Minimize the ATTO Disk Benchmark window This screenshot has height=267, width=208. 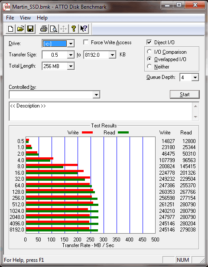coord(167,5)
